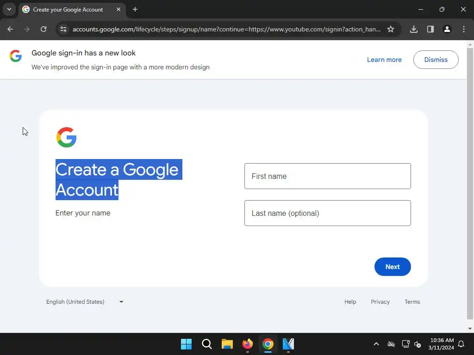
Task: Focus the Last name (optional) field
Action: (327, 213)
